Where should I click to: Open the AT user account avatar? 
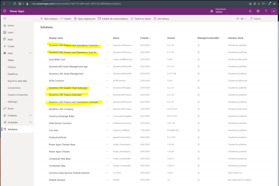click(x=274, y=11)
